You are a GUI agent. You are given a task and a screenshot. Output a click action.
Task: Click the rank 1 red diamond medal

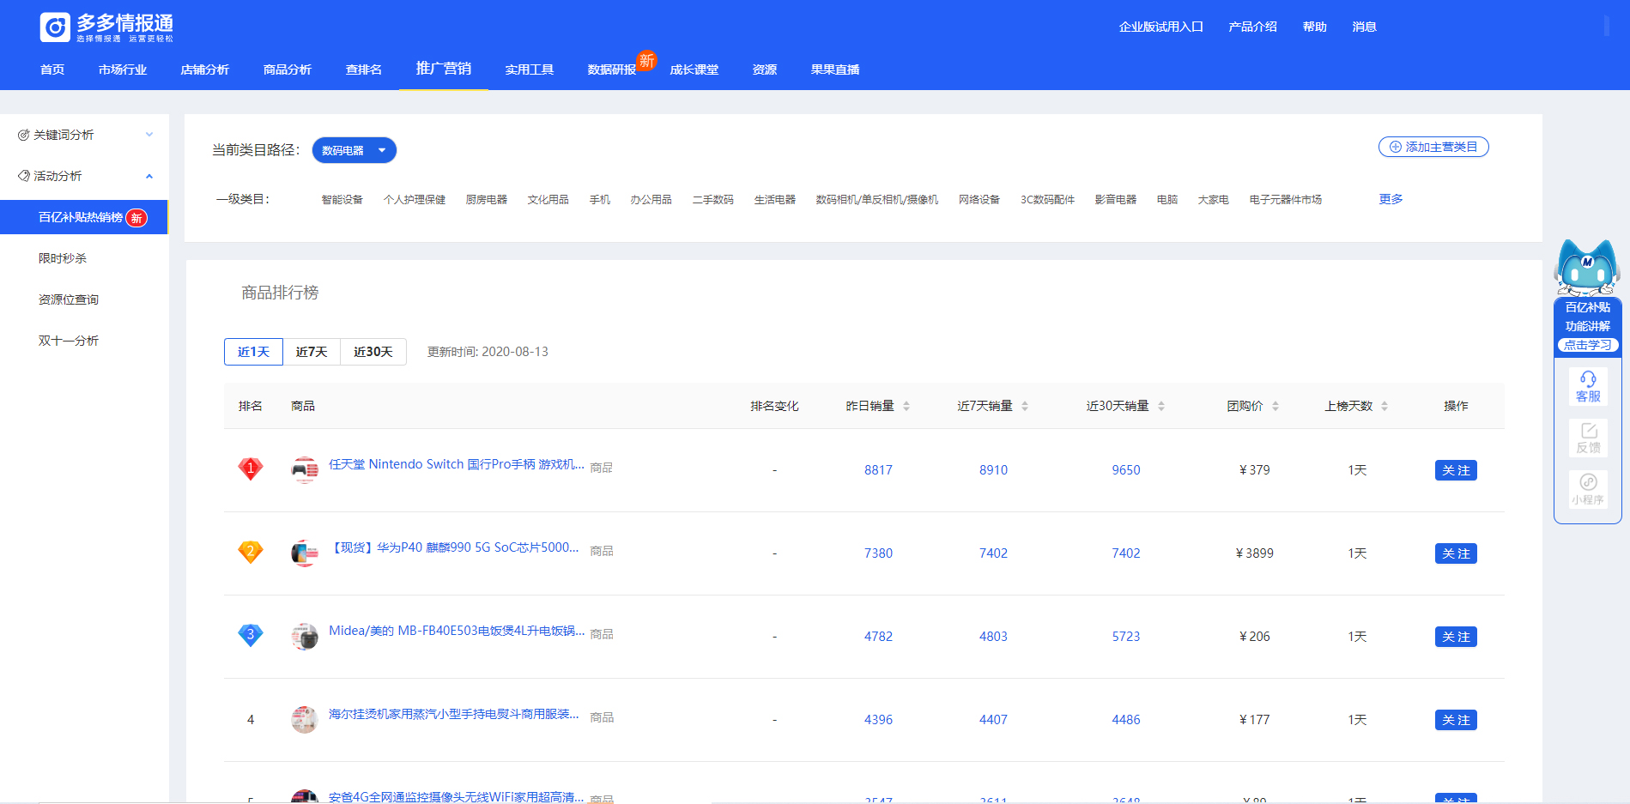point(251,468)
